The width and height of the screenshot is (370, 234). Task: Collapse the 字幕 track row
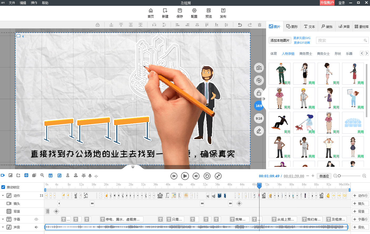coord(3,219)
